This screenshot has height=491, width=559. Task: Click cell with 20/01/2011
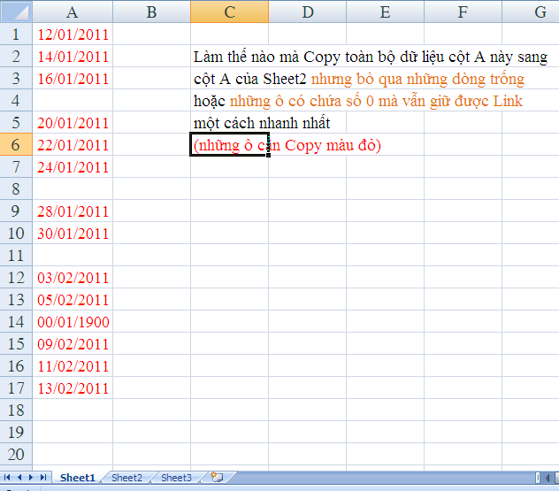click(x=73, y=123)
